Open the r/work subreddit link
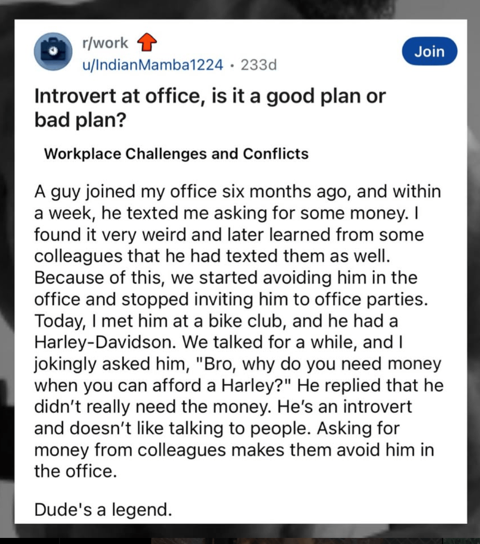Screen dimensions: 480x544 coord(105,43)
